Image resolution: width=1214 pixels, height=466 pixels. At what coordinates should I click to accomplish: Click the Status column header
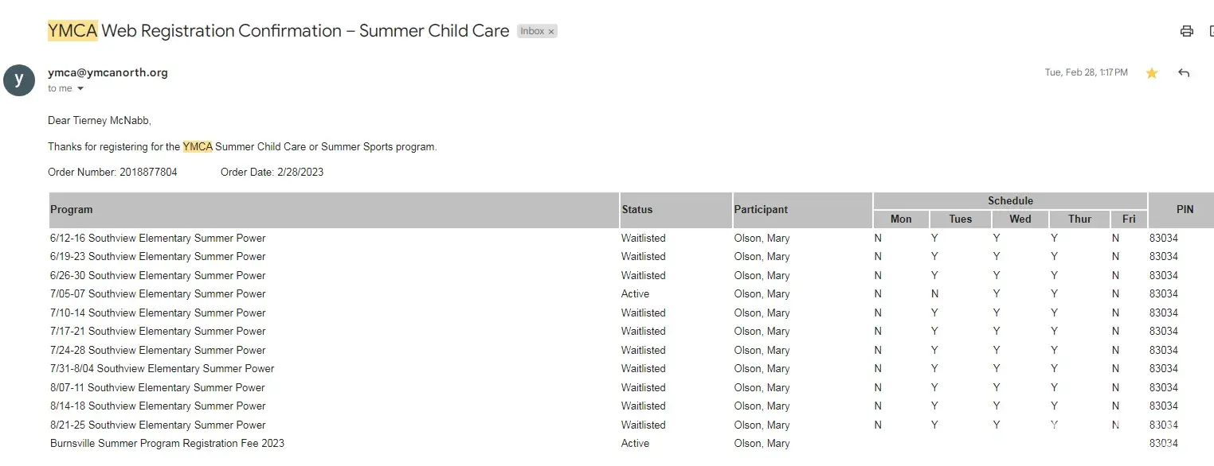[x=636, y=210]
